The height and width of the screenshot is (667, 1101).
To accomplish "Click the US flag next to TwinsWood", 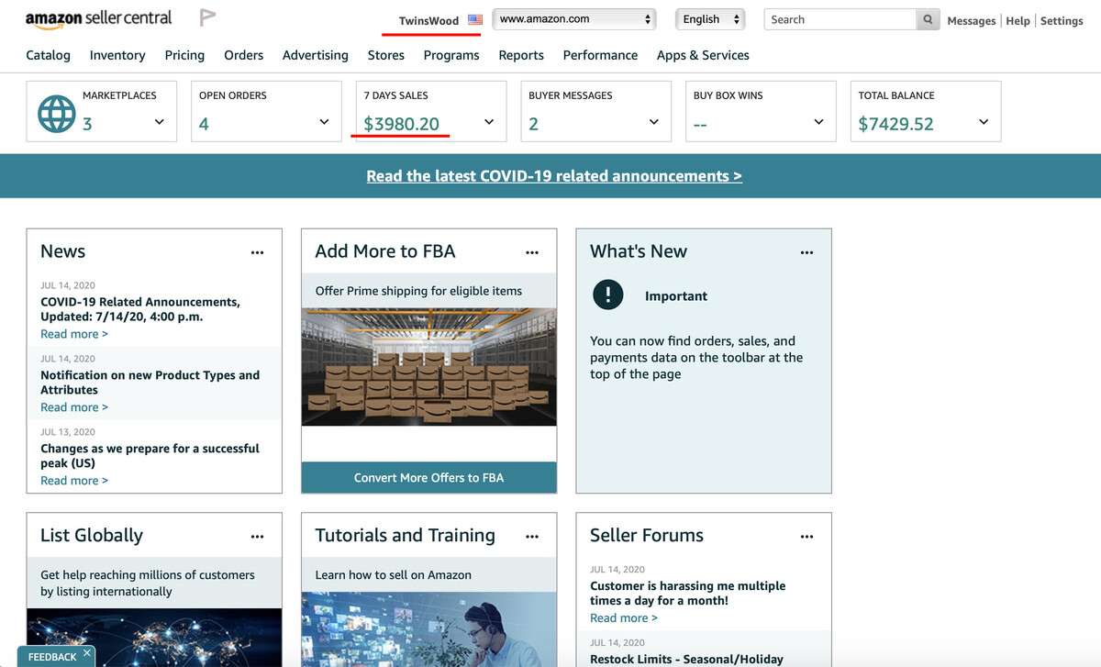I will [475, 19].
